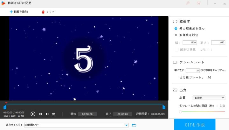Adjust the frame interval slider handle
This screenshot has width=229, height=130.
[180, 112]
